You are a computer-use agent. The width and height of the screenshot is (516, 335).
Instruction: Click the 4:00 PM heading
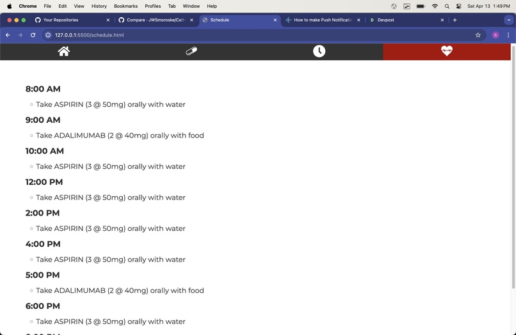(x=43, y=244)
